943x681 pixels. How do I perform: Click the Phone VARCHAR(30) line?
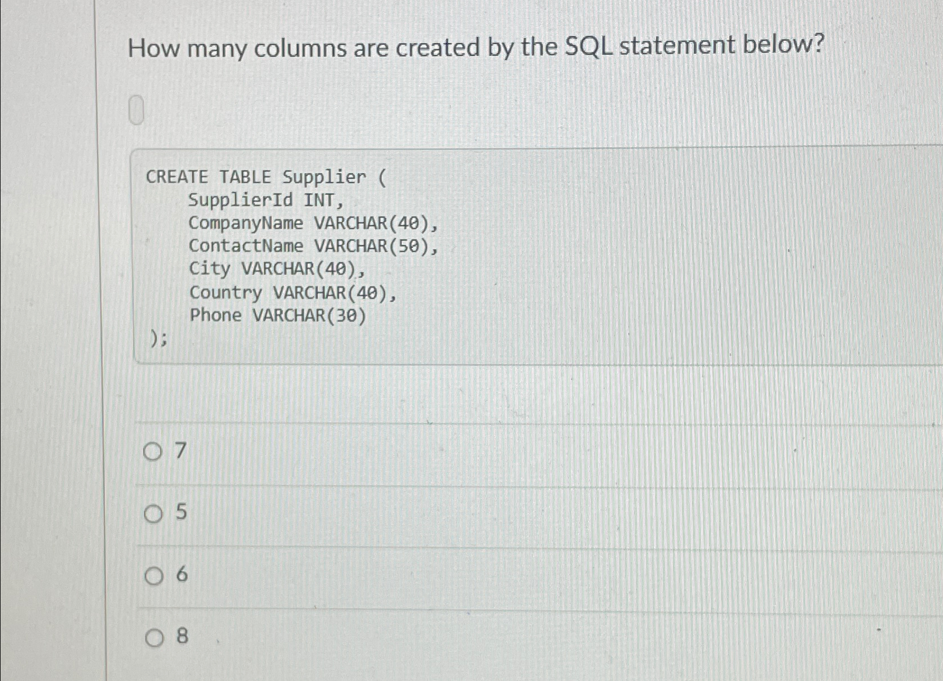pyautogui.click(x=278, y=315)
